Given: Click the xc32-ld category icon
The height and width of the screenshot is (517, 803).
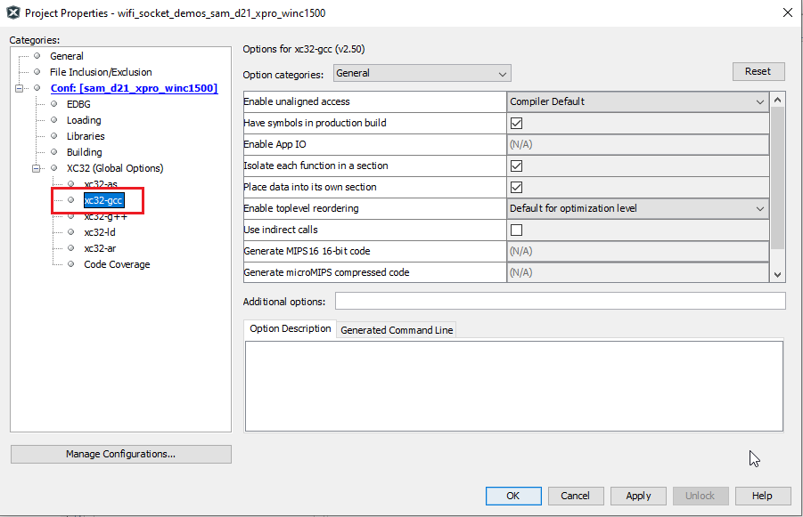Looking at the screenshot, I should 70,231.
